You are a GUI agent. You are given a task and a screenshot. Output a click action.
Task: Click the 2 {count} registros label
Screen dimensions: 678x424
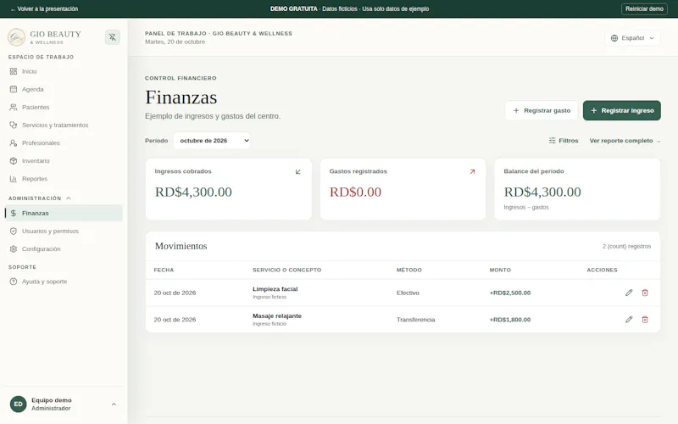tap(626, 246)
